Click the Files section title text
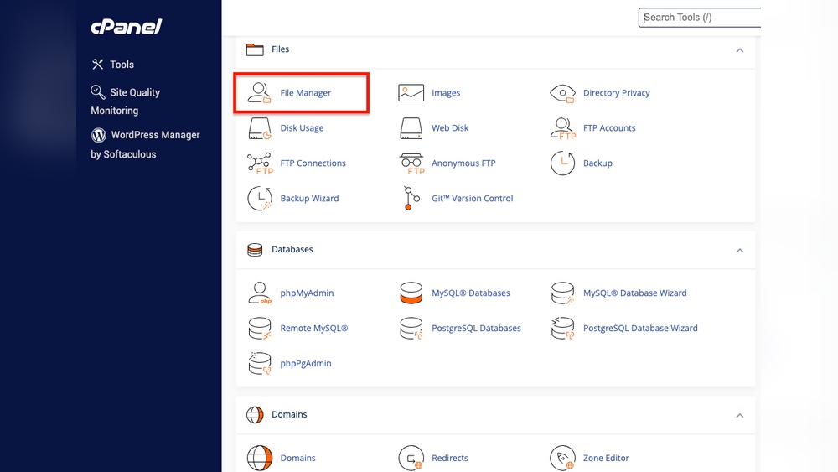The height and width of the screenshot is (472, 838). tap(280, 49)
